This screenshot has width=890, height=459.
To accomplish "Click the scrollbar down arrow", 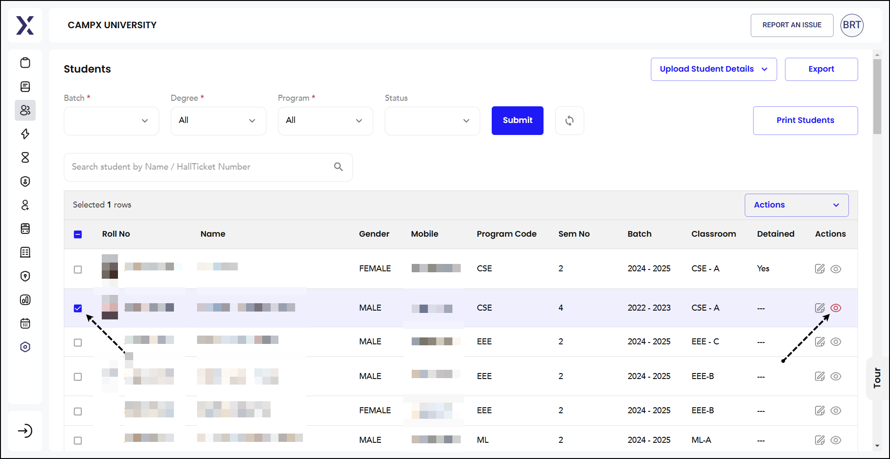I will coord(877,446).
